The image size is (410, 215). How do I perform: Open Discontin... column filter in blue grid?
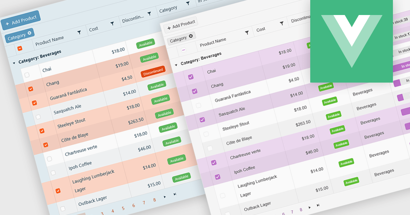[x=149, y=14]
